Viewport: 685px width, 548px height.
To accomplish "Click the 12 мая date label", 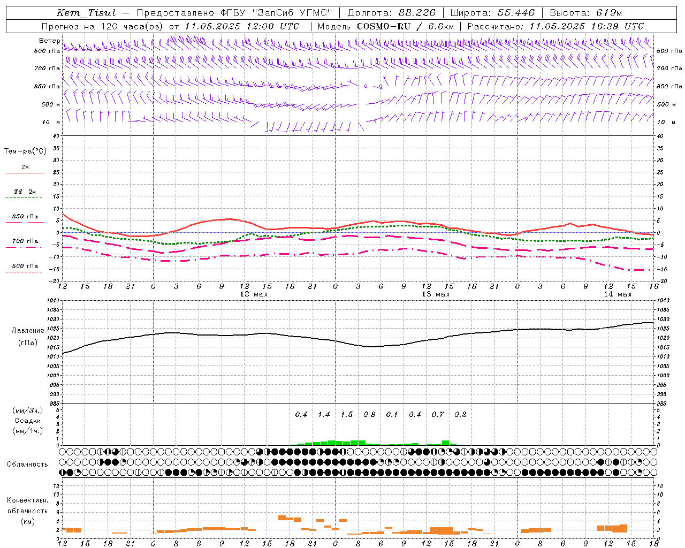I will [x=254, y=294].
